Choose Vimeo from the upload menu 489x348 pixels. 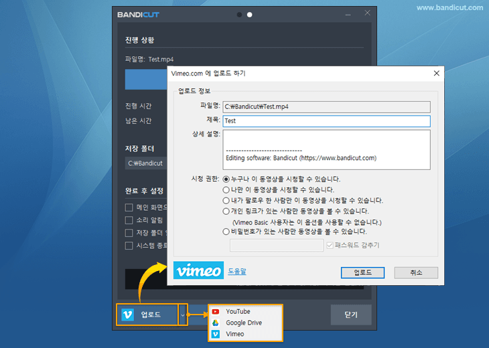pyautogui.click(x=235, y=334)
